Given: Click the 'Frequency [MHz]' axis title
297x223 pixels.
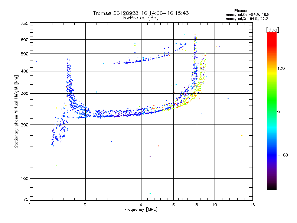Looking at the screenshot, I should tap(141, 210).
